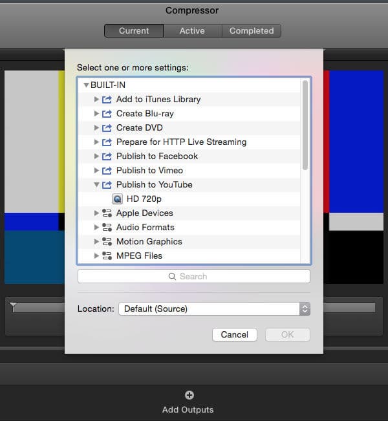Expand the Publish to Facebook group

96,157
